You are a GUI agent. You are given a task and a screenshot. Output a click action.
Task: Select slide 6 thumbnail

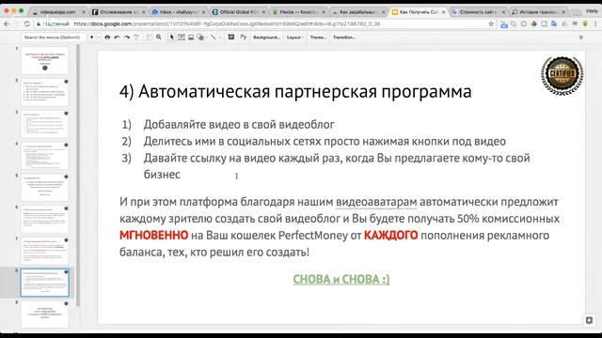click(44, 220)
